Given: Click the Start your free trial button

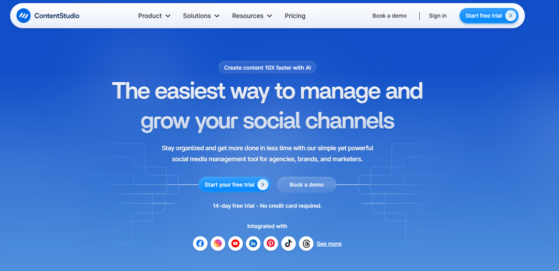Looking at the screenshot, I should (234, 185).
